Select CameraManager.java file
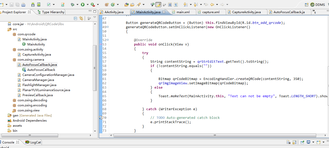Viewport: 329px width, 148px height. [38, 80]
